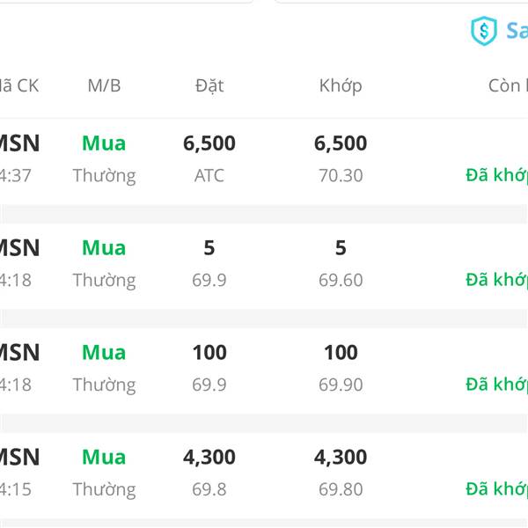Click the ATC order type text
Screen dimensions: 528x528
[x=209, y=175]
